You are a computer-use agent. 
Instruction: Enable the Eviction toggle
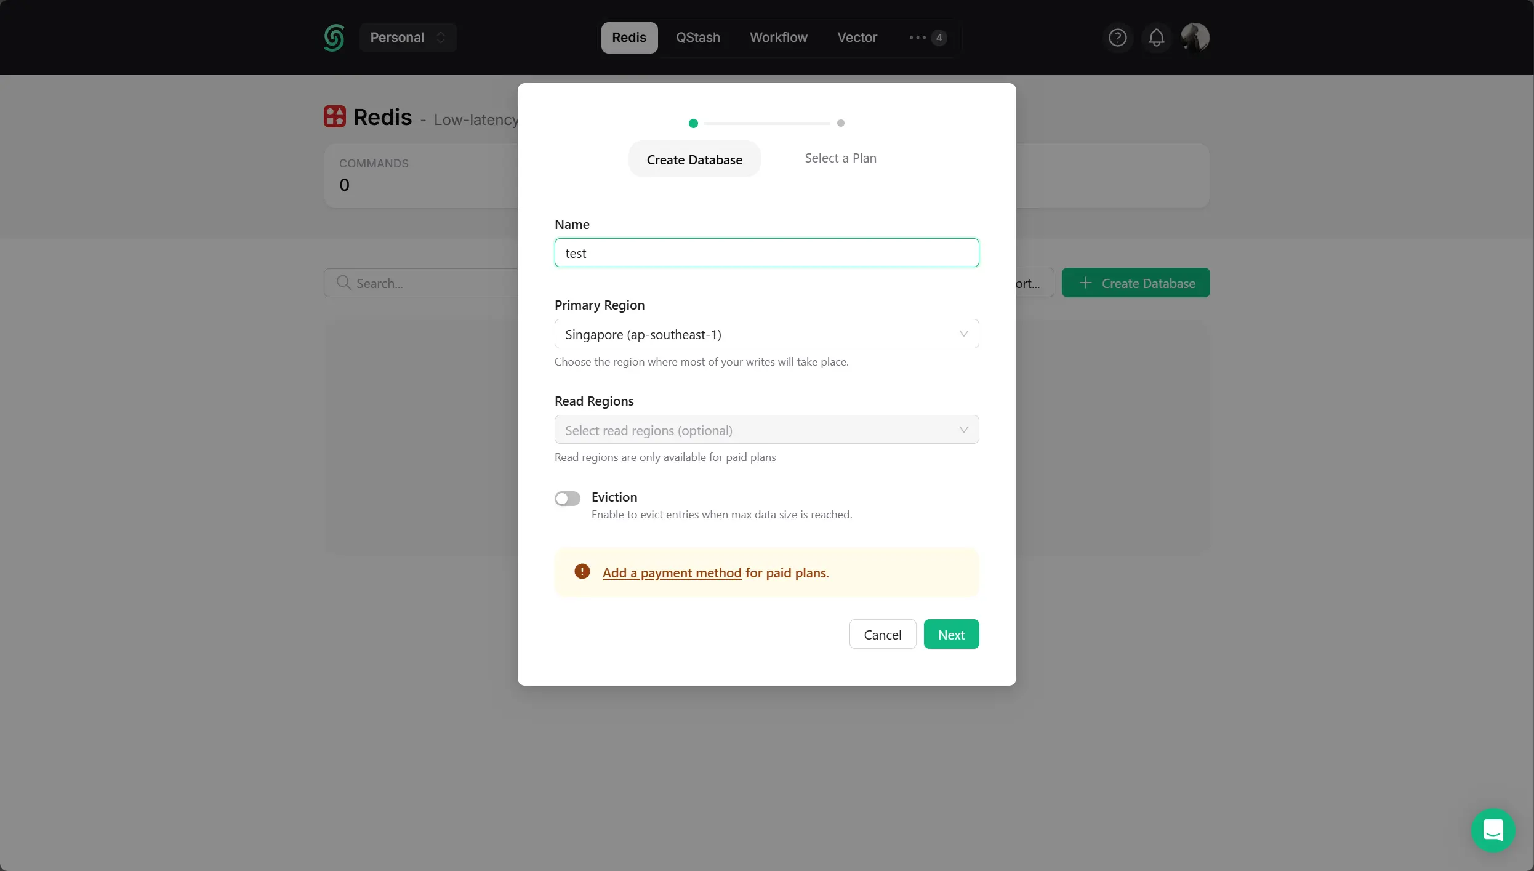[x=567, y=498]
